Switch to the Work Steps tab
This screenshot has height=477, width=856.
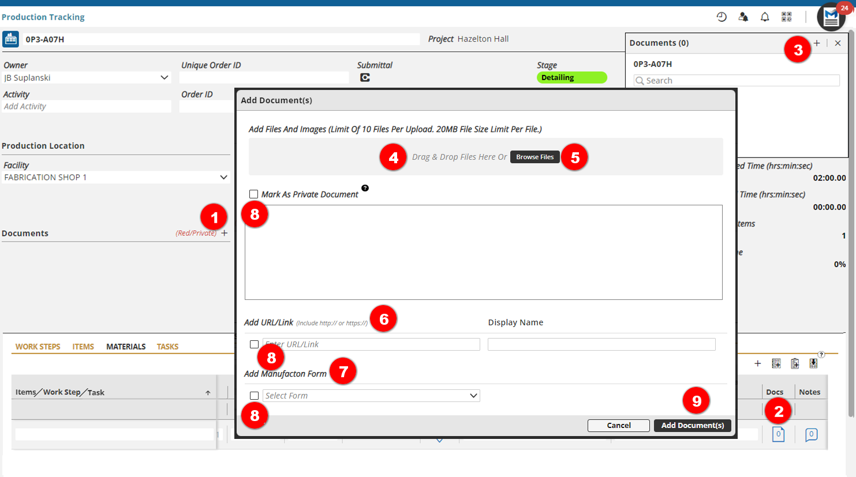tap(38, 347)
